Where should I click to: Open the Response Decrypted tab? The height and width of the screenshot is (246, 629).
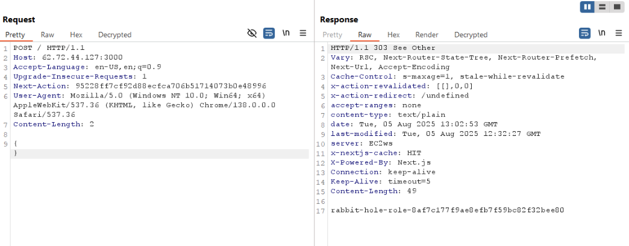tap(471, 35)
